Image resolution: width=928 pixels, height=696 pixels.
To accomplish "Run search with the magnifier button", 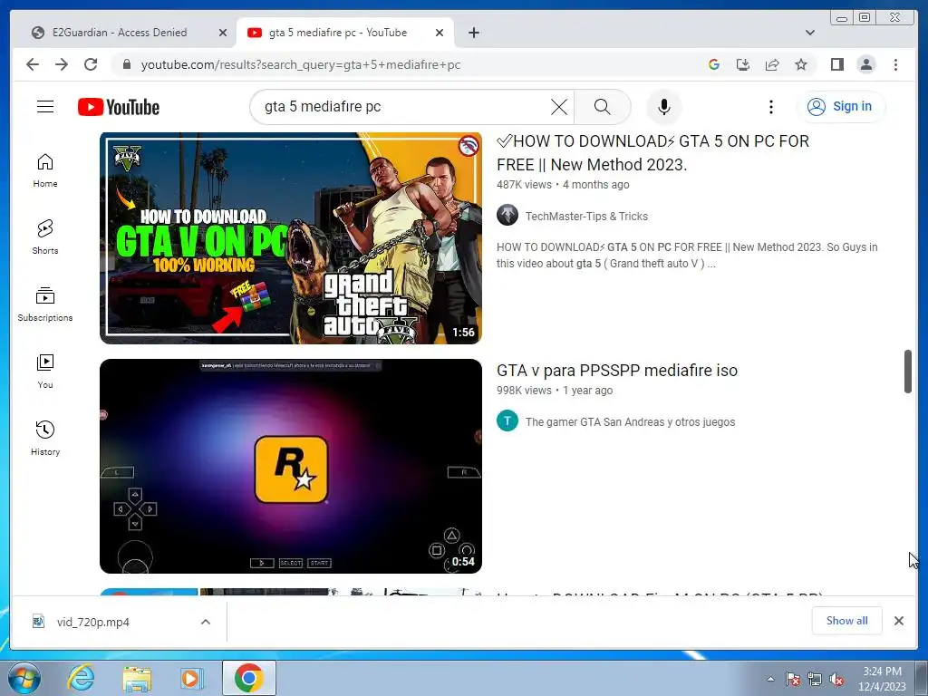I will pyautogui.click(x=602, y=107).
